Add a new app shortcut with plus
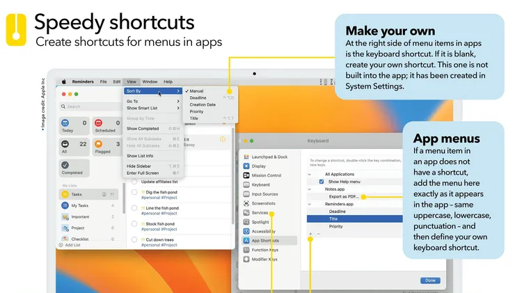522x293 pixels. tap(310, 234)
